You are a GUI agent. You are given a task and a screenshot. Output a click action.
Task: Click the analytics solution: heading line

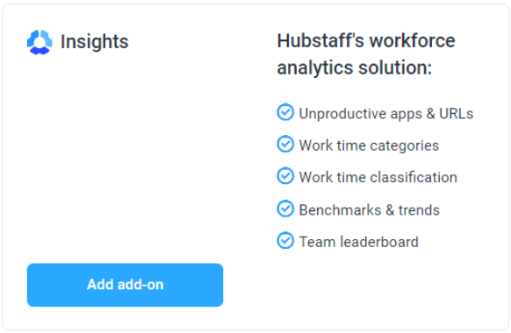pos(354,68)
